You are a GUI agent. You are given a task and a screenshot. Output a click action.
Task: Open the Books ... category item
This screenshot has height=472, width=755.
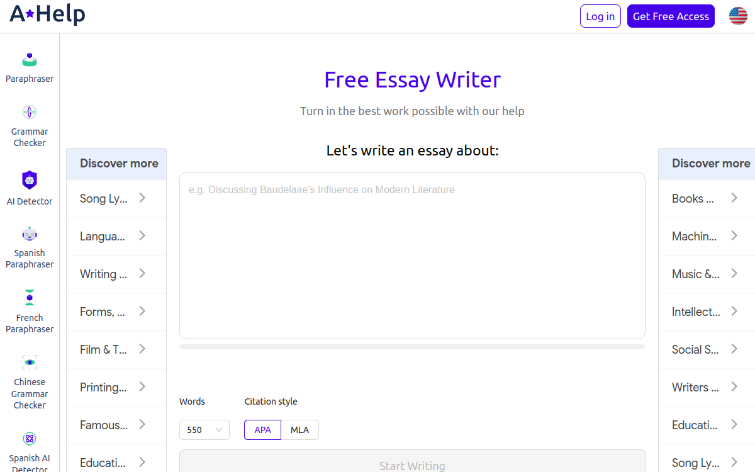point(707,198)
